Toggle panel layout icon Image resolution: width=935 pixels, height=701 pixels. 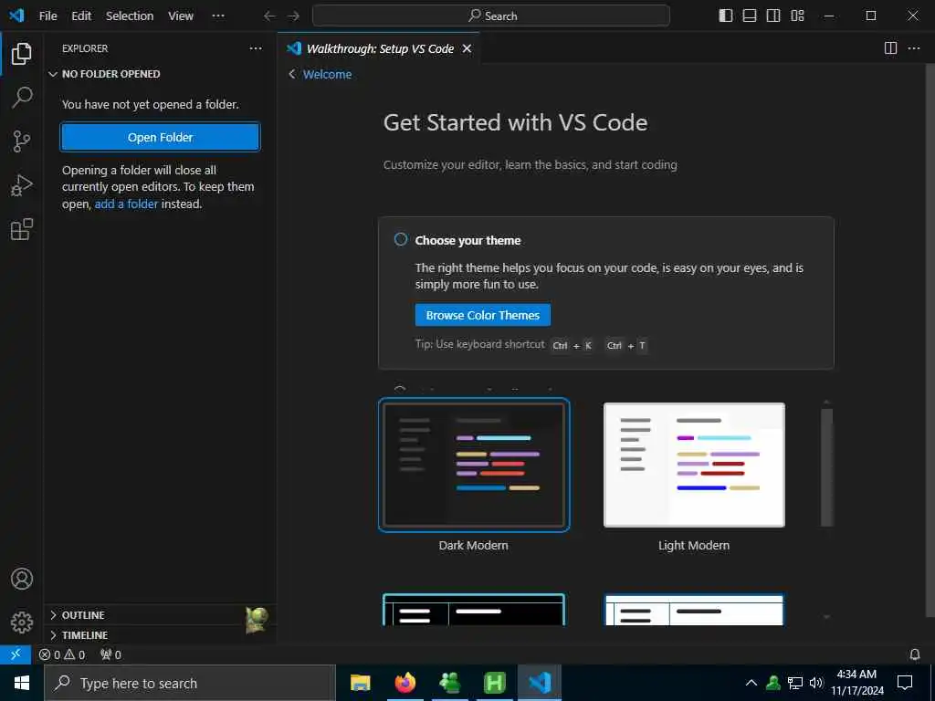click(750, 16)
